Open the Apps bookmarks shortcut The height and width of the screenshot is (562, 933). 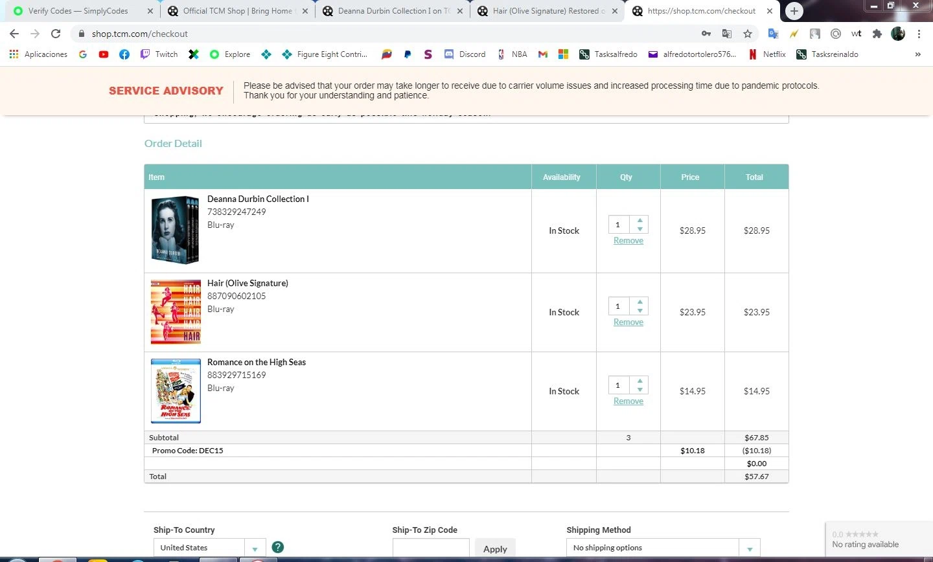38,54
